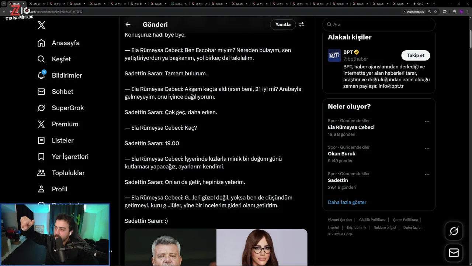Image resolution: width=472 pixels, height=266 pixels.
Task: Go back using the Gönderi arrow
Action: coord(128,24)
